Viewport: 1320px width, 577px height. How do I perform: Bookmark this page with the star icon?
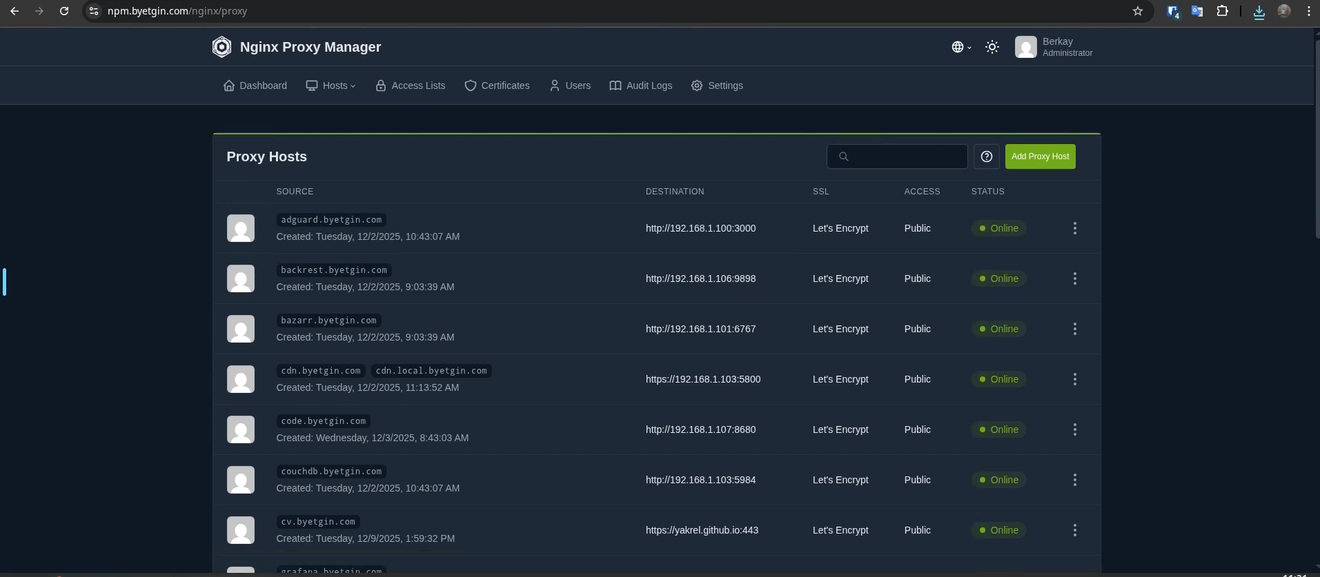(x=1138, y=11)
